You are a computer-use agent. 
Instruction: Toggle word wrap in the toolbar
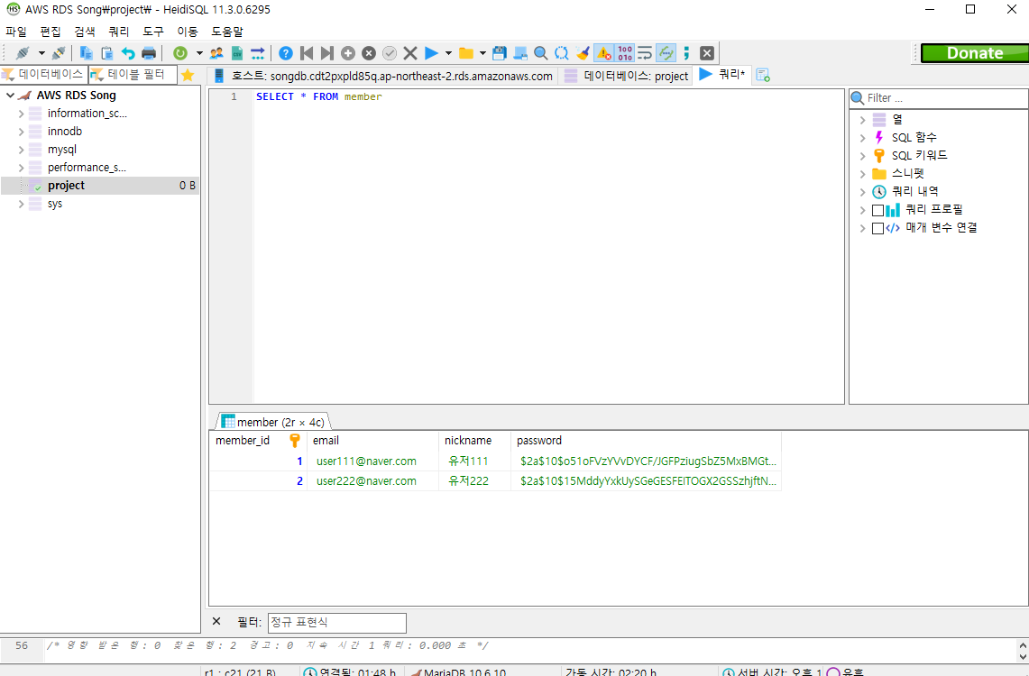(645, 53)
